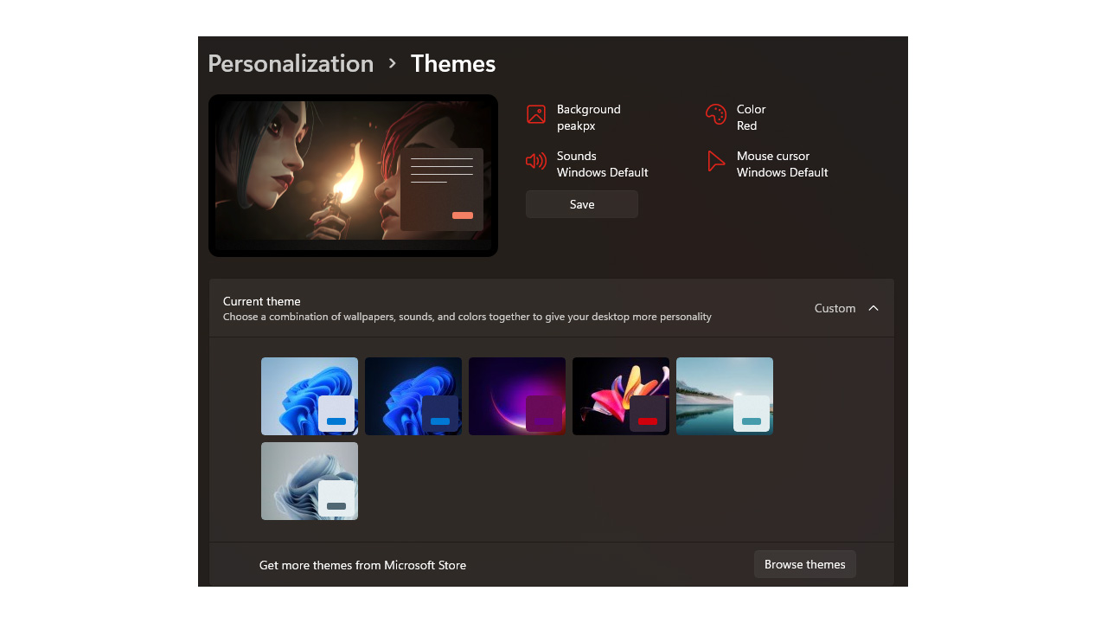Save the current custom theme
The width and height of the screenshot is (1107, 623).
(x=582, y=204)
